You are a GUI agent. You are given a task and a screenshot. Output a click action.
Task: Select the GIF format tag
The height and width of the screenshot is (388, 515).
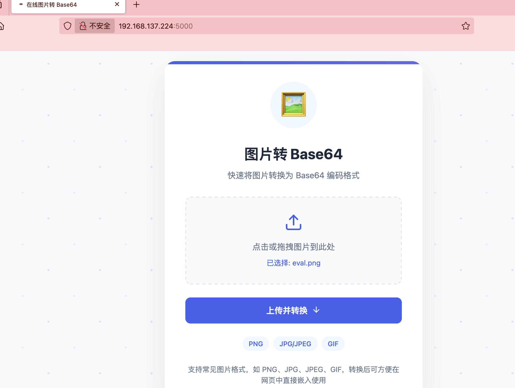(x=333, y=344)
